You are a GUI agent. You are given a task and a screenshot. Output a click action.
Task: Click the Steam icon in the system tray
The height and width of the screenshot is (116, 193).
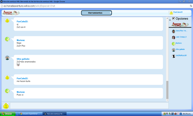pyautogui.click(x=167, y=114)
